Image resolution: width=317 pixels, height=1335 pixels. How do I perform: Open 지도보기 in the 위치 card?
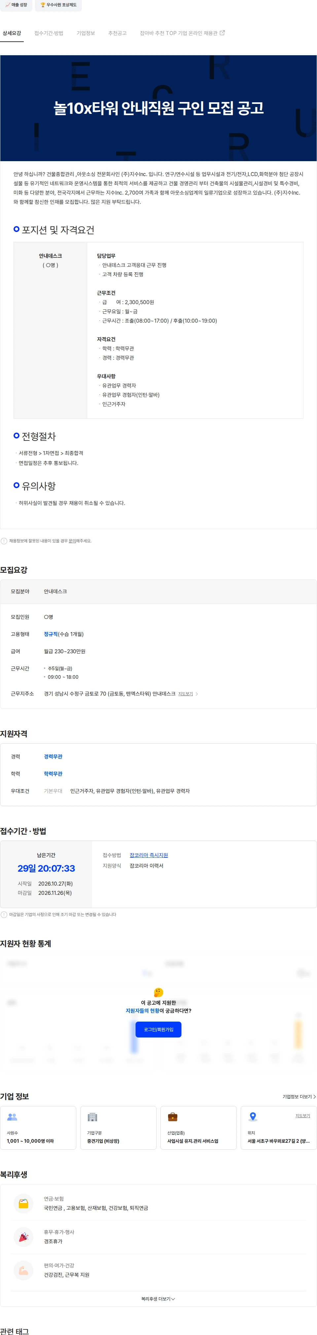point(302,1116)
